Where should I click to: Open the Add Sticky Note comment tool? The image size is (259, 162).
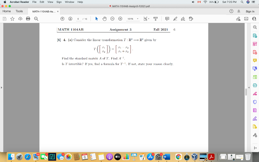167,19
